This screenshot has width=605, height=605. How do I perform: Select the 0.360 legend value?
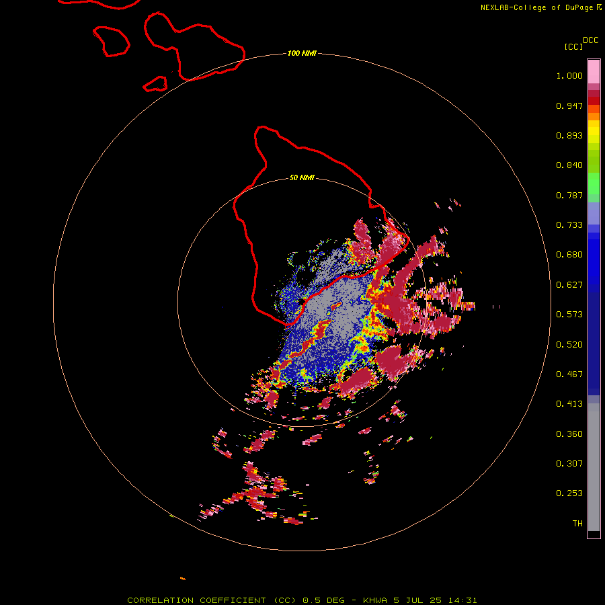point(569,434)
